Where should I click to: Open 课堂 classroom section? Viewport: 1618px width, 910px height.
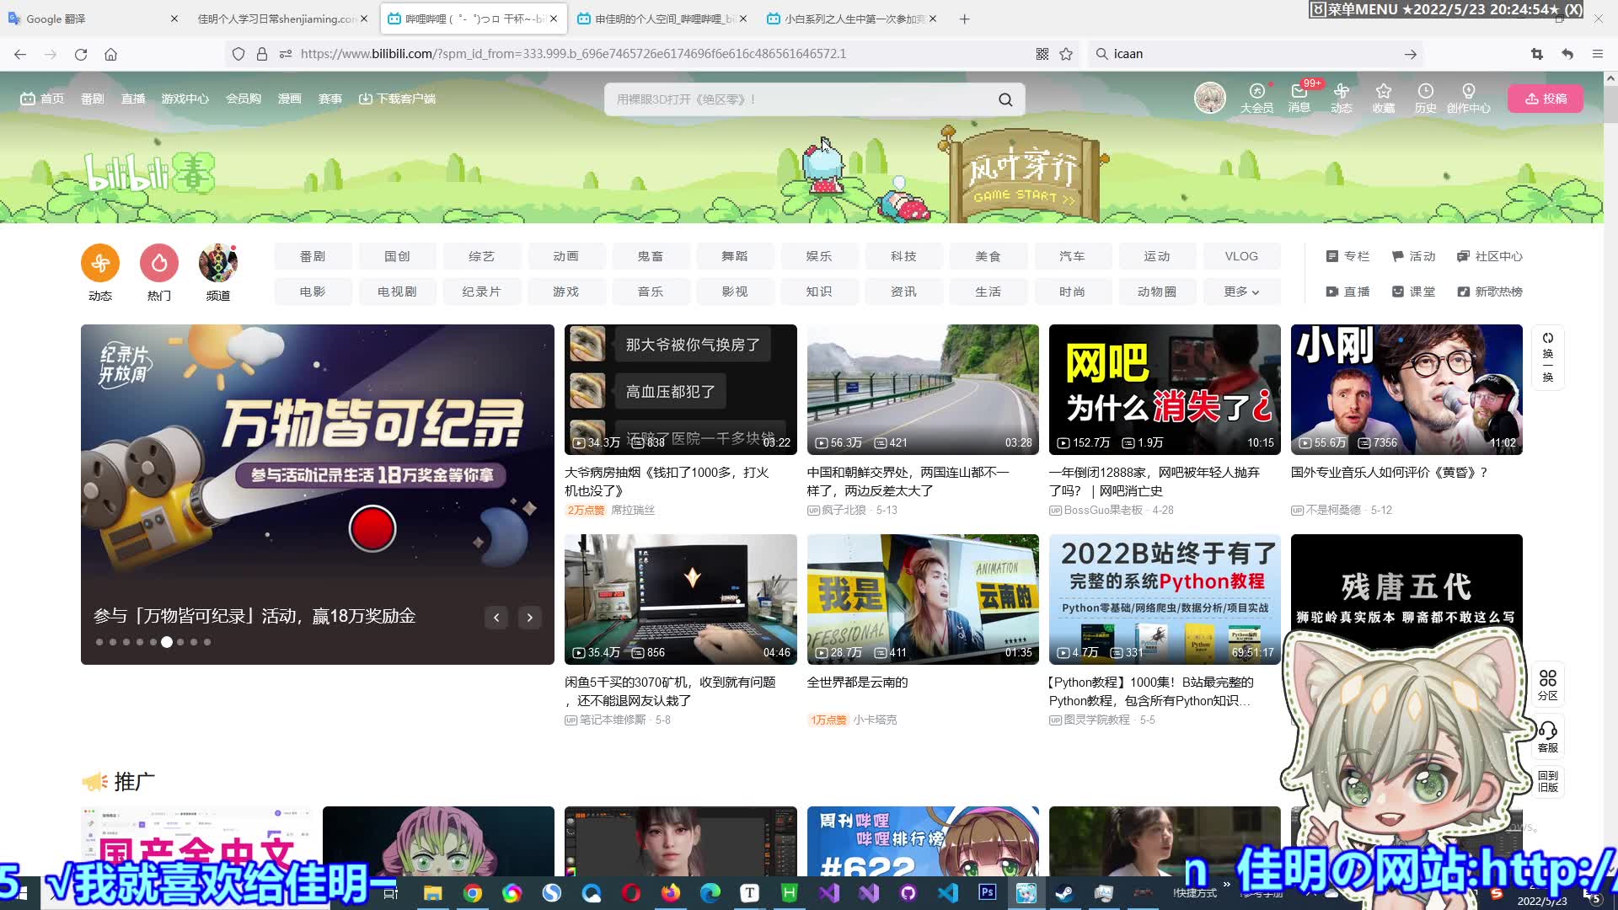1413,292
